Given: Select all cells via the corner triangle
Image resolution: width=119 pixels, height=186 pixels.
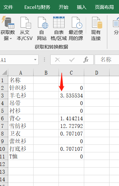Looking at the screenshot, I should tap(4, 72).
